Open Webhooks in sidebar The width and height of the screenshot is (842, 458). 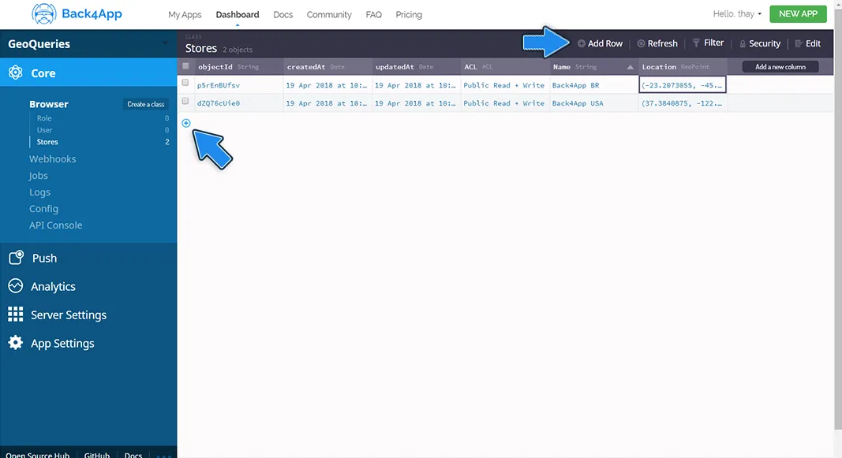pos(53,158)
